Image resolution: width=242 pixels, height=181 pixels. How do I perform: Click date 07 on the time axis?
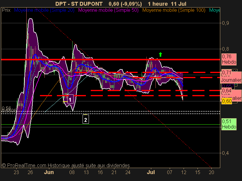(169, 172)
